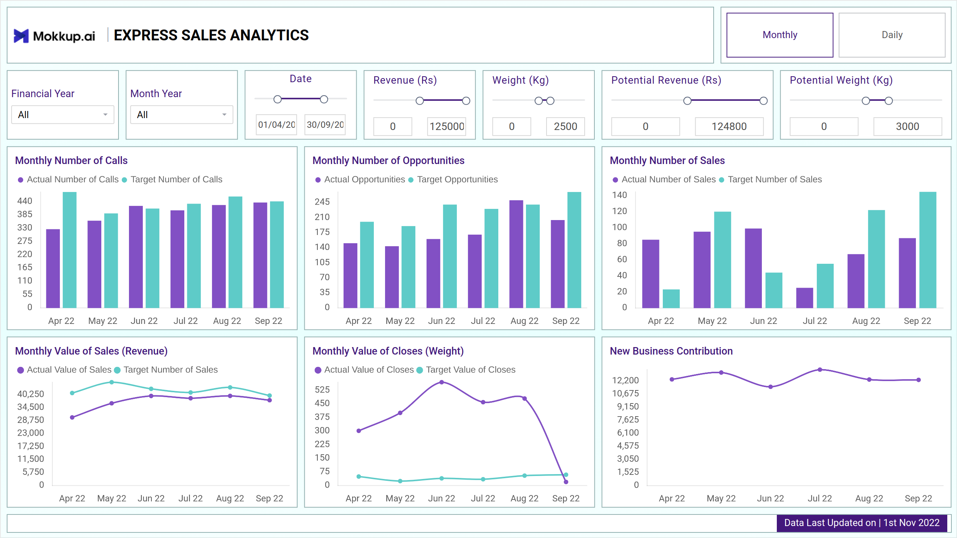The width and height of the screenshot is (957, 538).
Task: Click the Revenue slider upper handle
Action: point(466,101)
